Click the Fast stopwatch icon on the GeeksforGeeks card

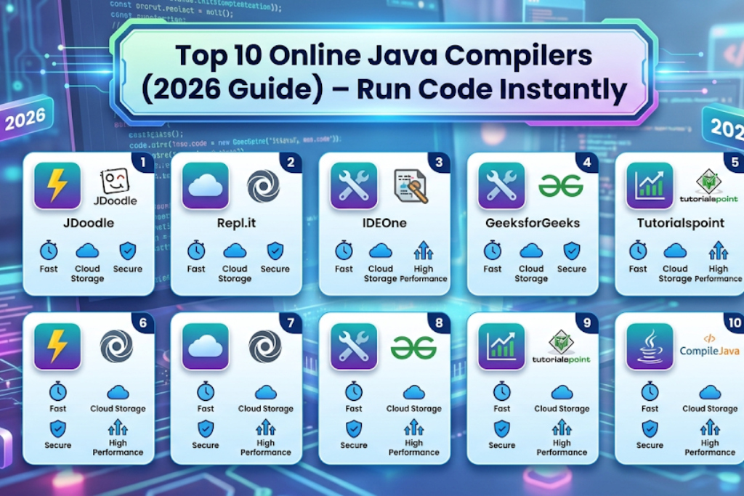(493, 251)
